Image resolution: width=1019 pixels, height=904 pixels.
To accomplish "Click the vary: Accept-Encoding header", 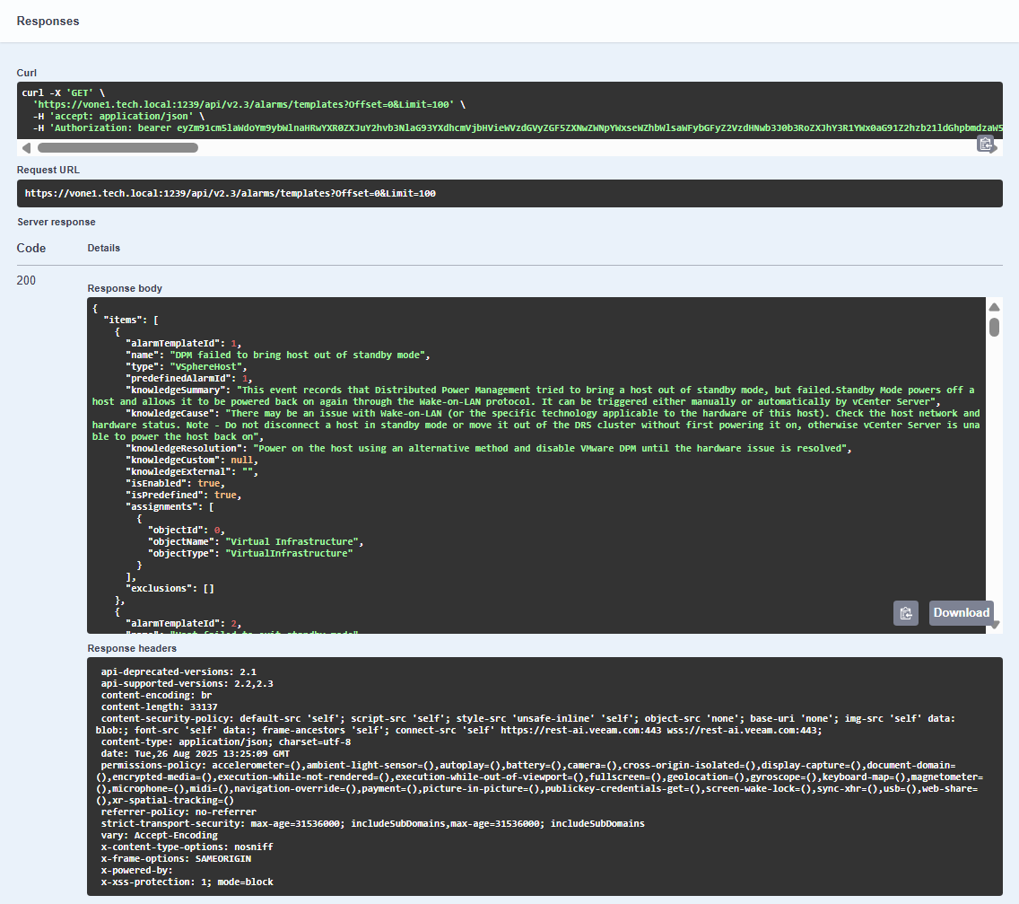I will point(160,836).
